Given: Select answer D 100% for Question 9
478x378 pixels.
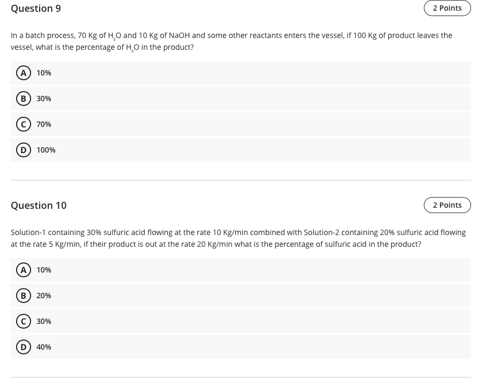Looking at the screenshot, I should (46, 150).
